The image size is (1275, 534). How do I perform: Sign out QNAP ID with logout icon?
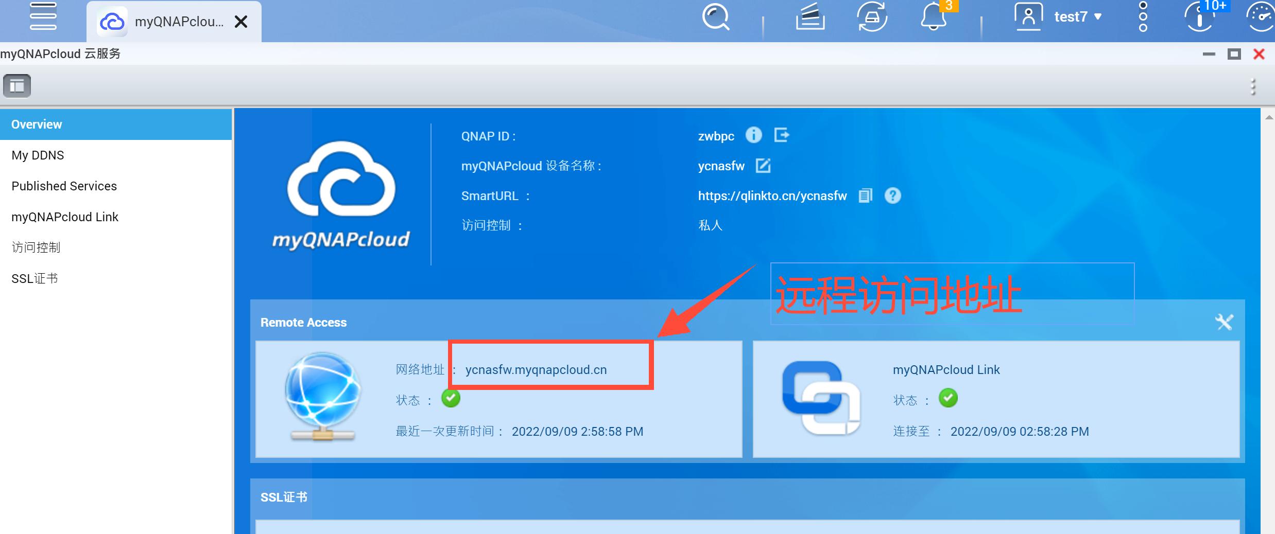pos(782,135)
